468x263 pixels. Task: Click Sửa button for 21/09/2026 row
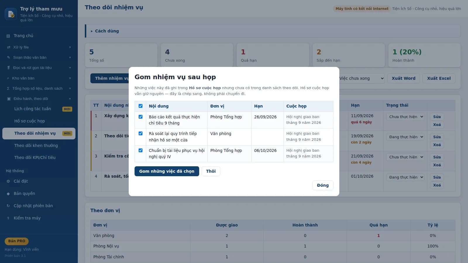[x=437, y=157]
